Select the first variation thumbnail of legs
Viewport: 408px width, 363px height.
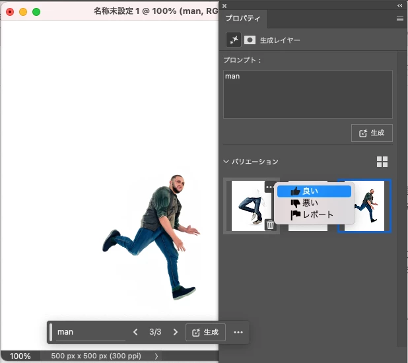tap(248, 206)
